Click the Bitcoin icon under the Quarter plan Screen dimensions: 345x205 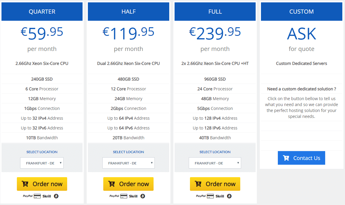click(56, 196)
